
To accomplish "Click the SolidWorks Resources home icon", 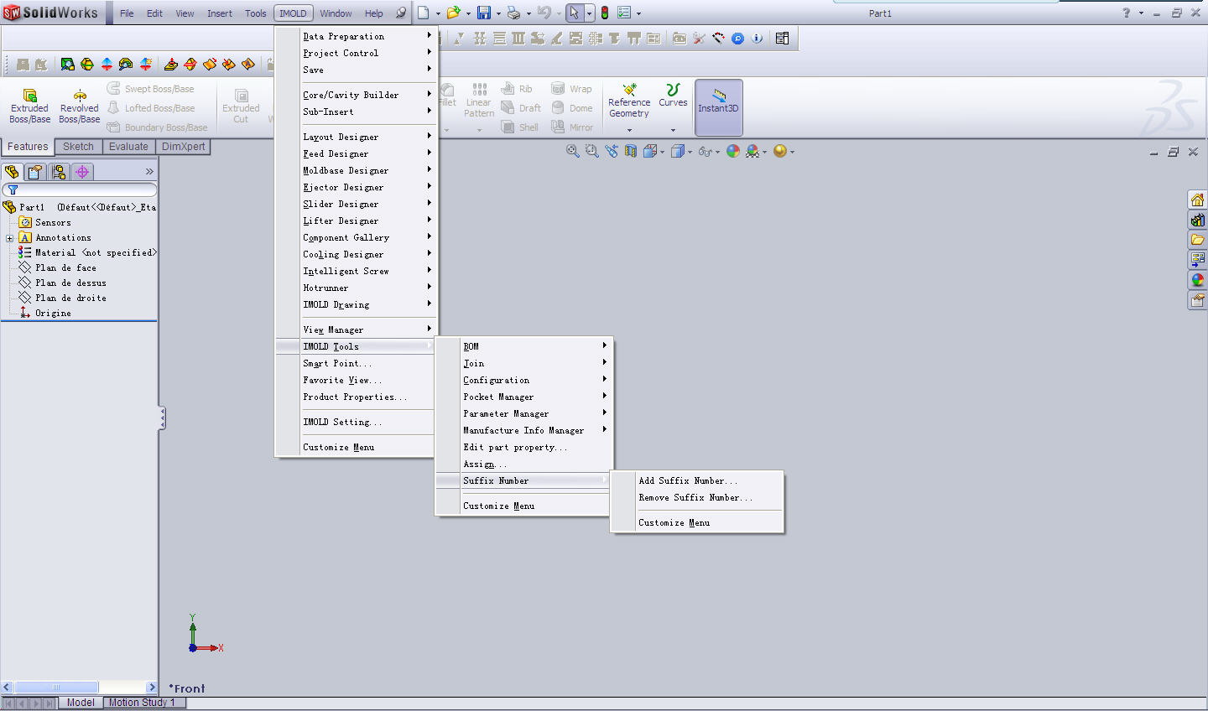I will click(x=1197, y=200).
